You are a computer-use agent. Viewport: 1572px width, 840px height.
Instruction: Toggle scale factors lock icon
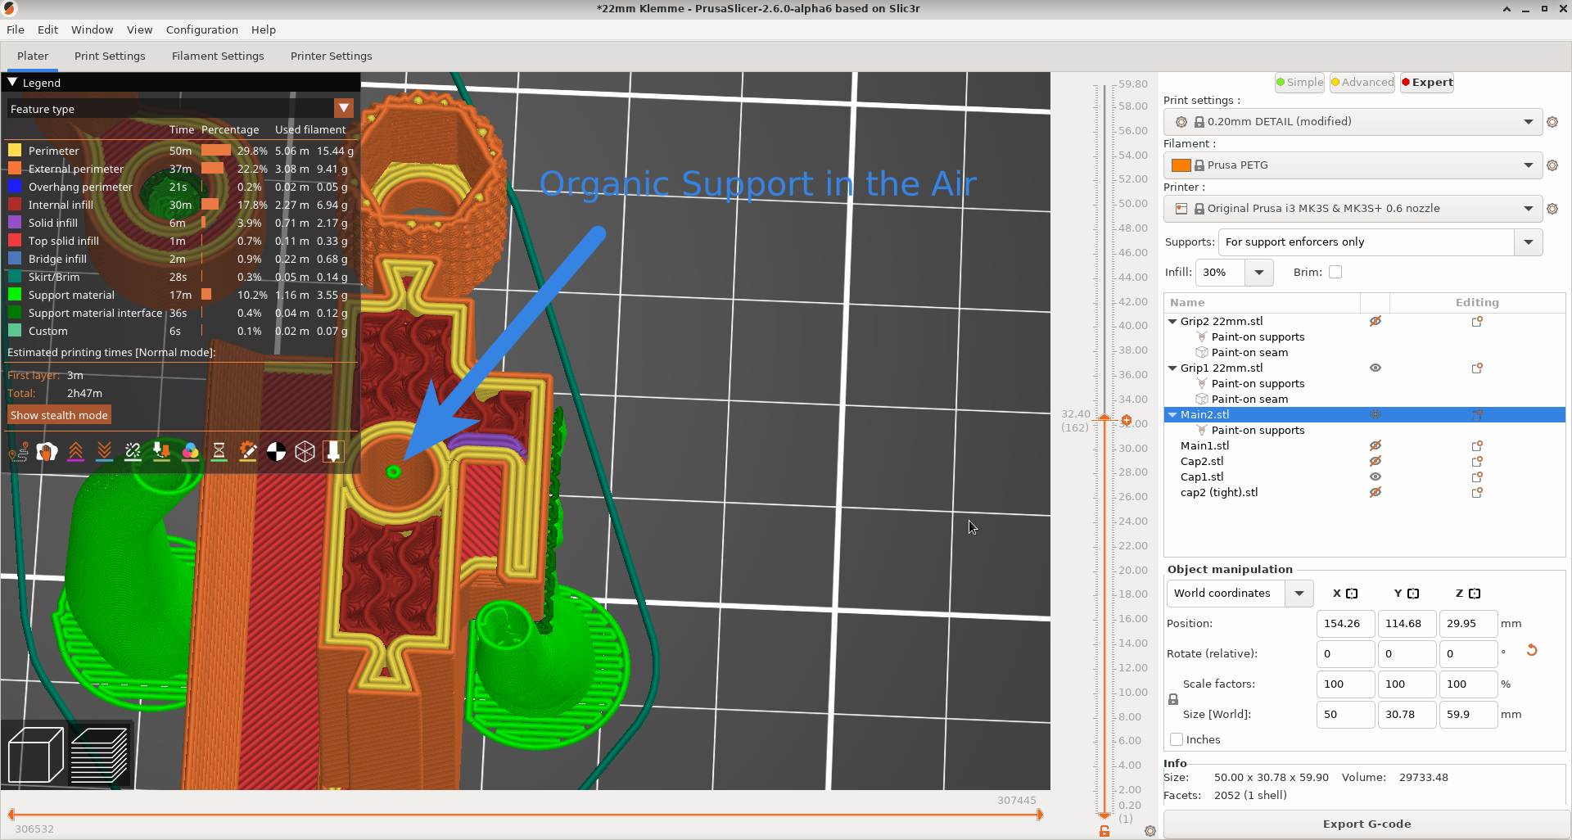coord(1173,699)
